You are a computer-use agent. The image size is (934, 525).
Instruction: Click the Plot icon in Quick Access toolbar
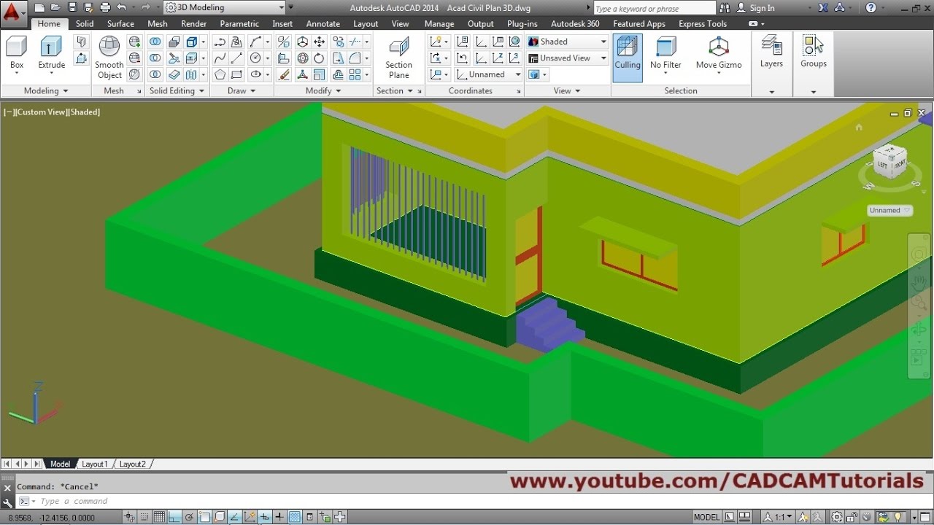pyautogui.click(x=105, y=7)
